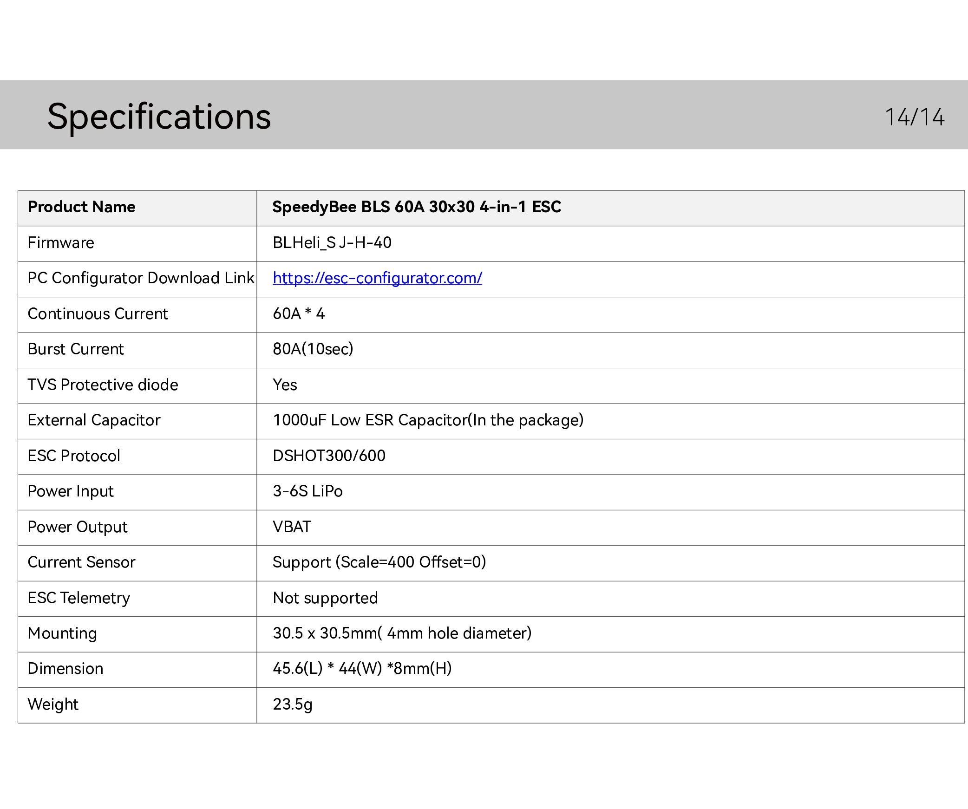The image size is (968, 809).
Task: Select the Yes value for TVS diode
Action: coord(285,385)
